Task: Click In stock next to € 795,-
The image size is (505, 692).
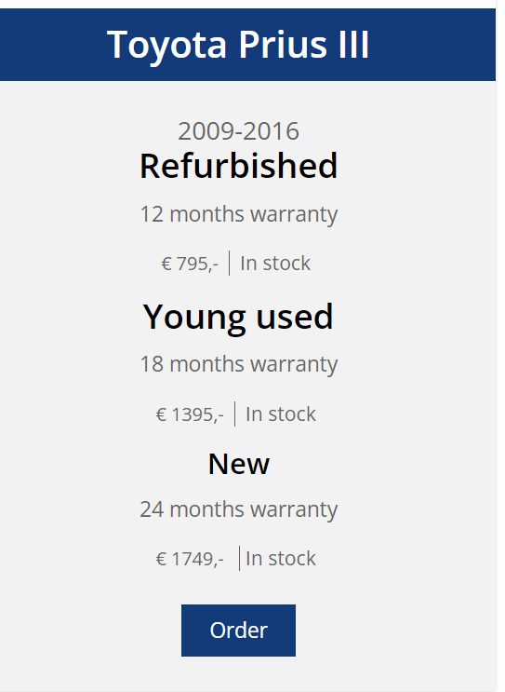Action: coord(275,263)
